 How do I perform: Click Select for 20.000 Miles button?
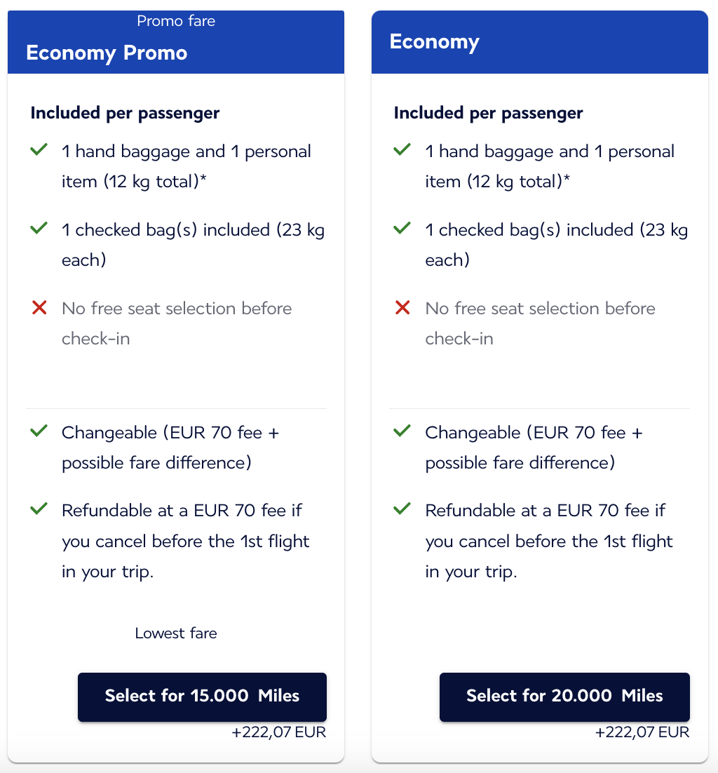(564, 697)
